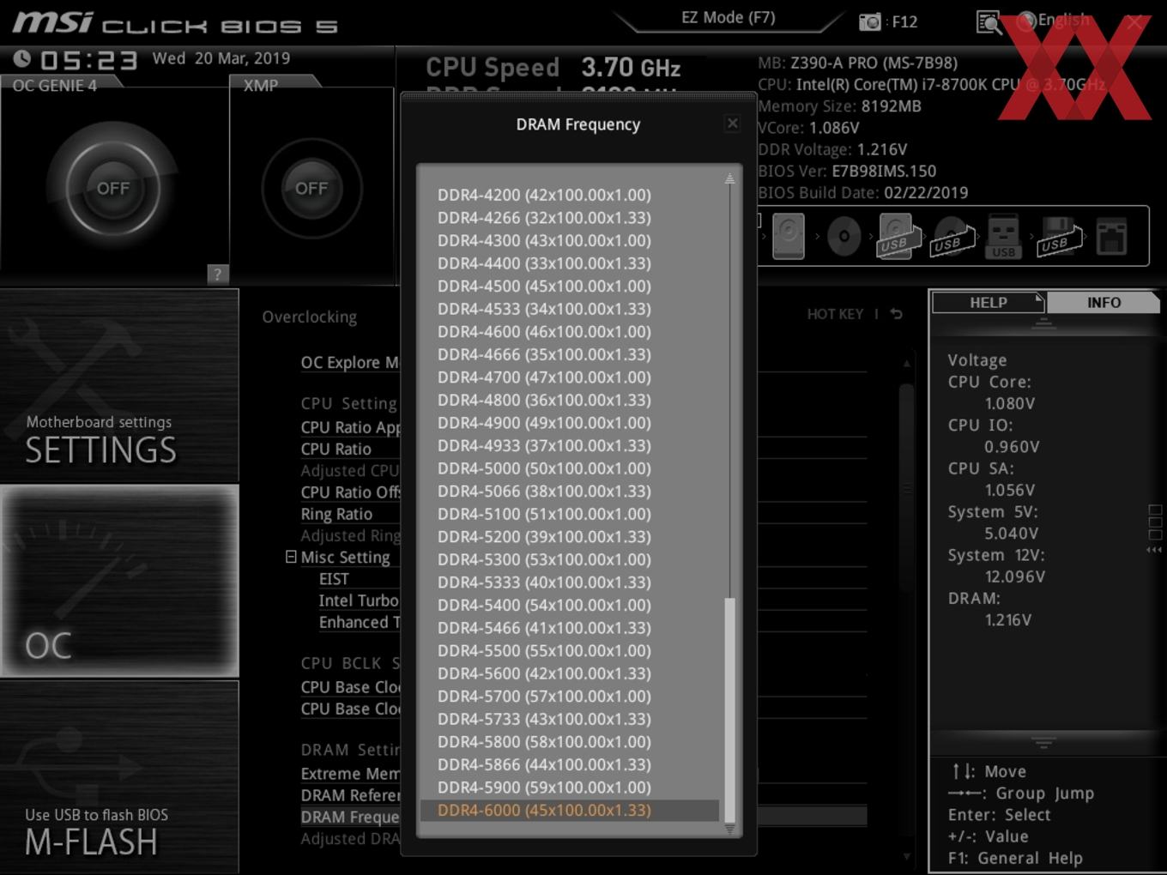
Task: Click the optical disc boot device icon
Action: [844, 236]
